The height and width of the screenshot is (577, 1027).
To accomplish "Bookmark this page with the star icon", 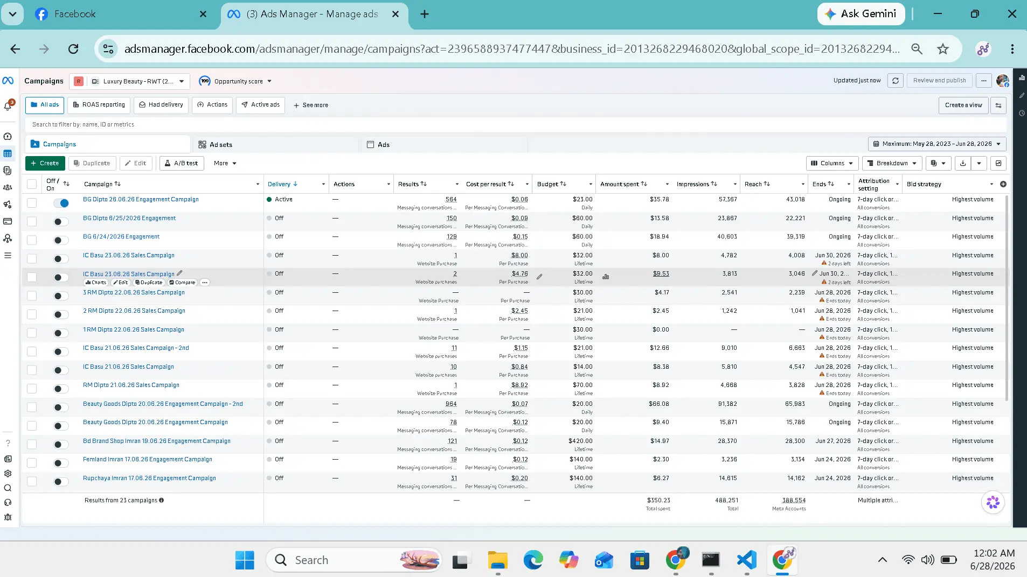I will tap(943, 49).
